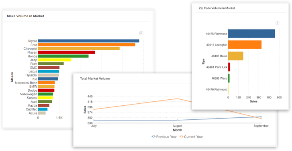Click the July Previous Year data point
The height and width of the screenshot is (151, 292).
(94, 120)
